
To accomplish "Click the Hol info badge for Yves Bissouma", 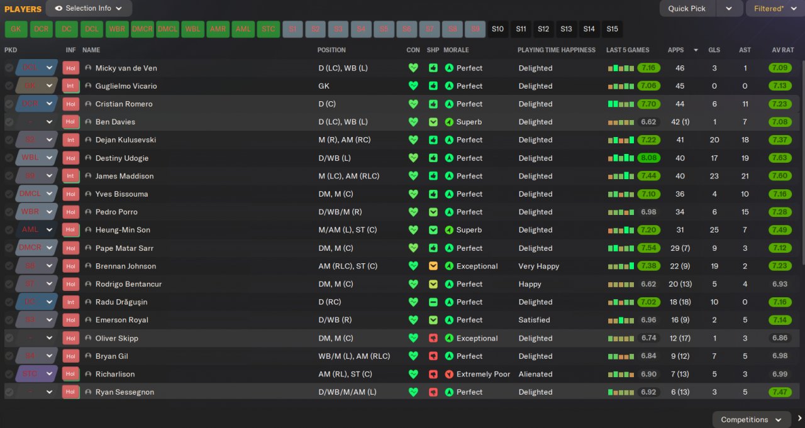I will click(x=70, y=194).
